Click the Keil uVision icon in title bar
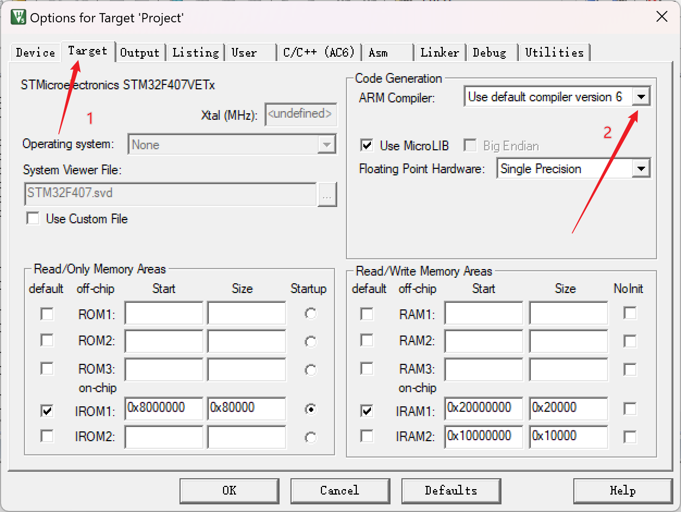The height and width of the screenshot is (512, 681). pyautogui.click(x=18, y=17)
